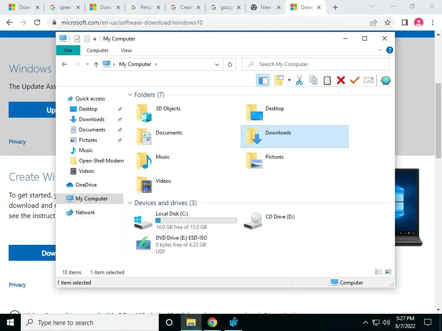Bookmark this page with star icon
442x331 pixels.
[388, 22]
